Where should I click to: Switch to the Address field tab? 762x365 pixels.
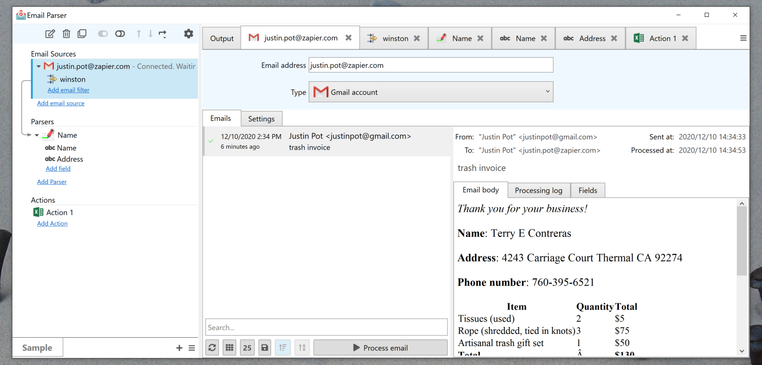[x=591, y=39]
